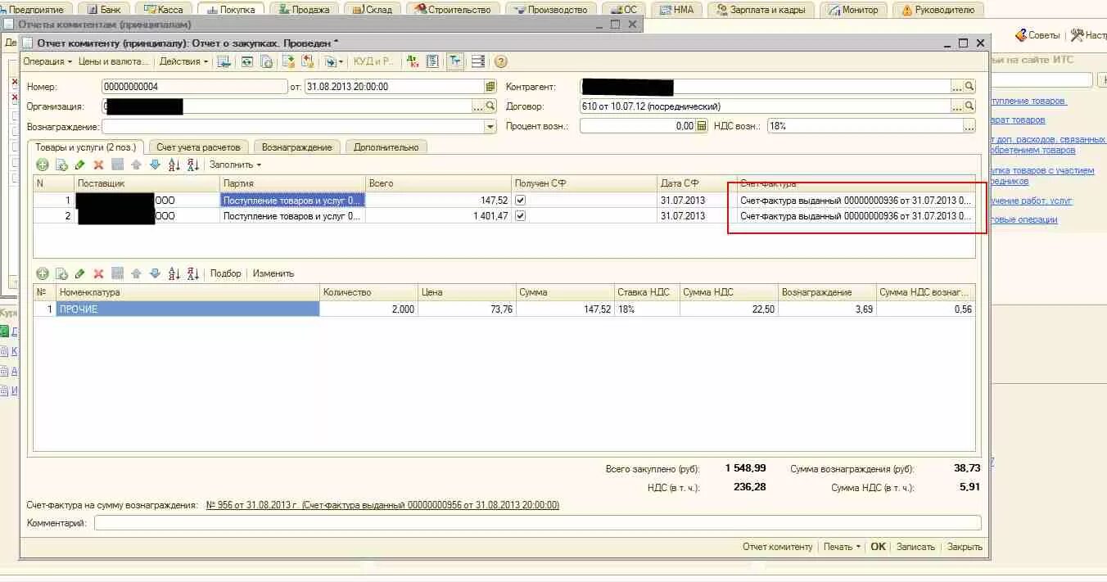Open calendar picker next to date field
The width and height of the screenshot is (1107, 582).
(490, 86)
